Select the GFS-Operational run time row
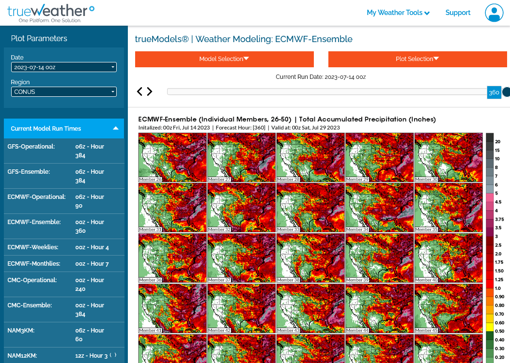The height and width of the screenshot is (363, 510). tap(64, 151)
